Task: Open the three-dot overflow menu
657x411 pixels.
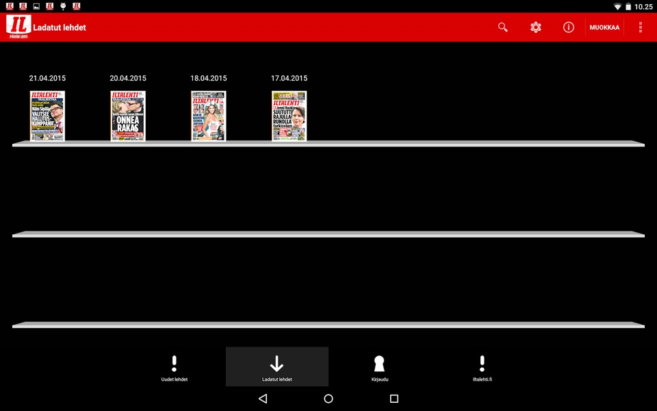Action: pyautogui.click(x=641, y=27)
